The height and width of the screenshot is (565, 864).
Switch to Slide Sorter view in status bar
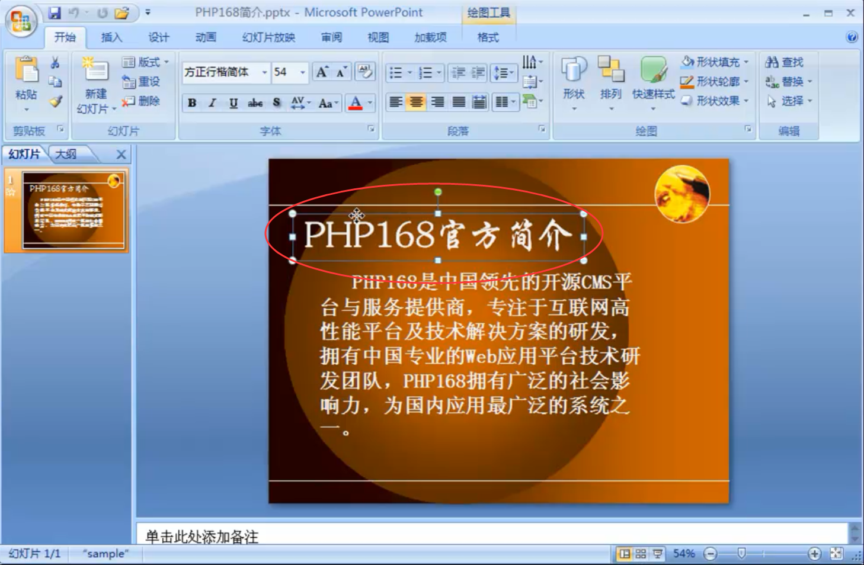click(641, 554)
